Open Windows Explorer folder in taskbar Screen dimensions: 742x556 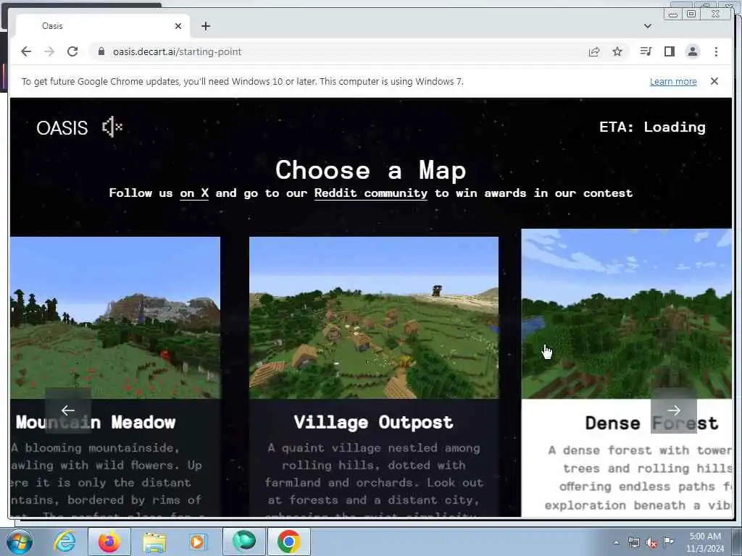point(154,542)
